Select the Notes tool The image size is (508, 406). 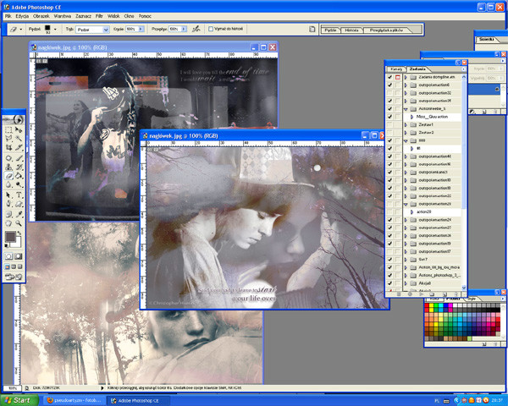click(x=8, y=214)
